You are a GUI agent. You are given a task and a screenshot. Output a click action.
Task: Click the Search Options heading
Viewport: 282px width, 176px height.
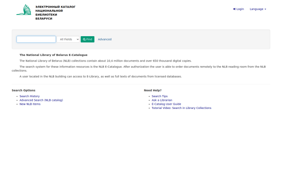[x=23, y=90]
